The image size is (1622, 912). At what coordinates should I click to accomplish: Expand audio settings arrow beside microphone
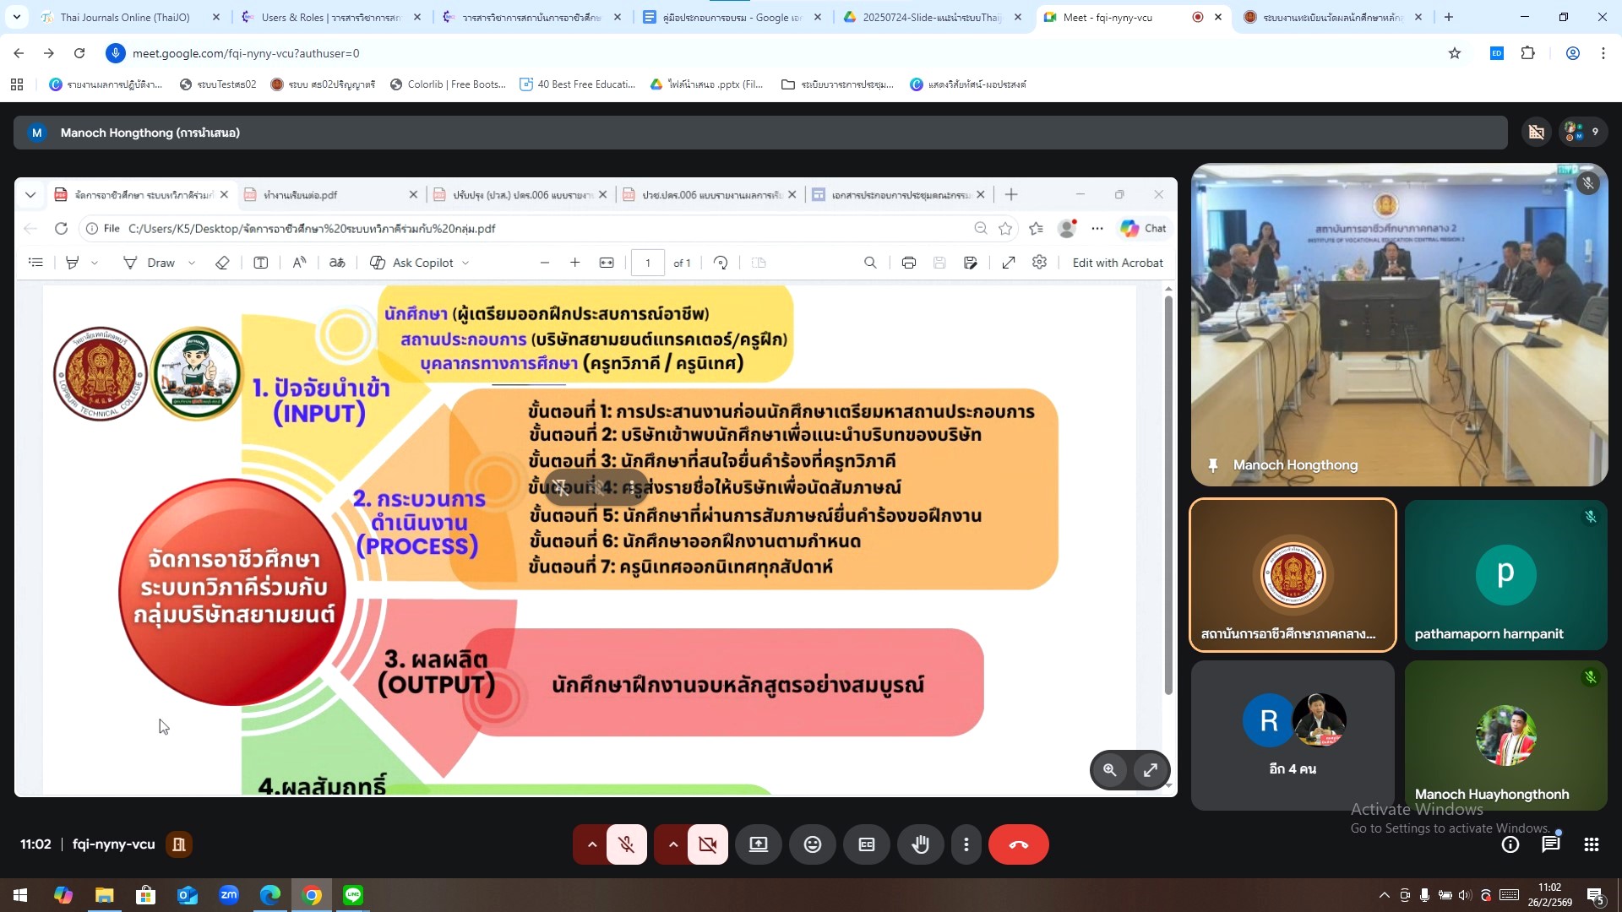(x=591, y=844)
